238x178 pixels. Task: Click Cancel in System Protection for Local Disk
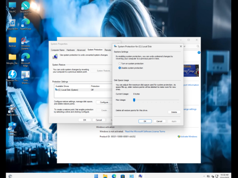[x=159, y=121]
